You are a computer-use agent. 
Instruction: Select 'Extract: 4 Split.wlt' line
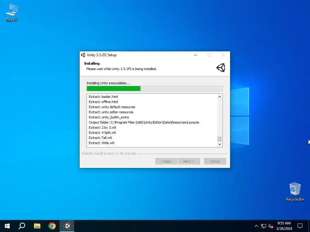(102, 133)
